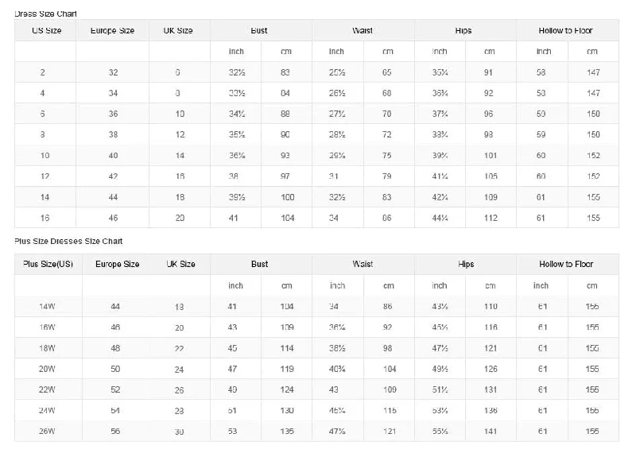Click the Waist header in the plus size chart
The height and width of the screenshot is (457, 636).
tap(363, 264)
